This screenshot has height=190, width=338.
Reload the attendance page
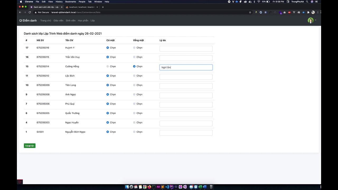coord(30,12)
